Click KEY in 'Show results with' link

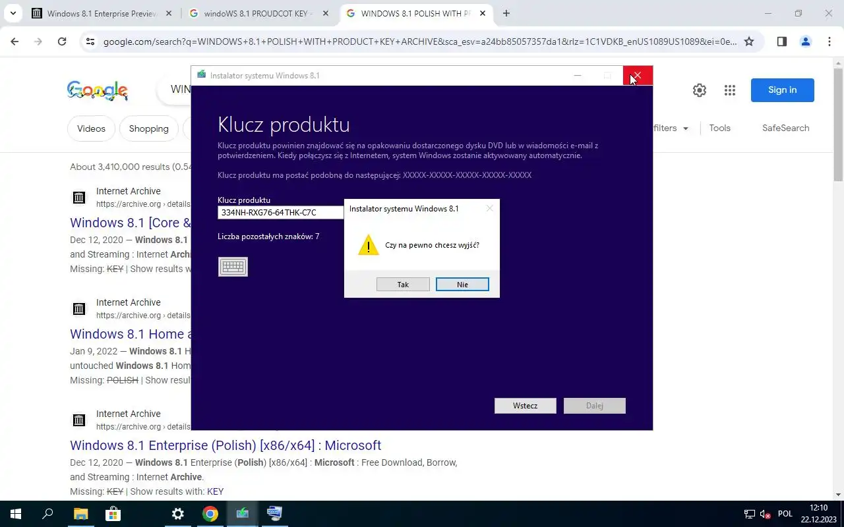pos(215,491)
